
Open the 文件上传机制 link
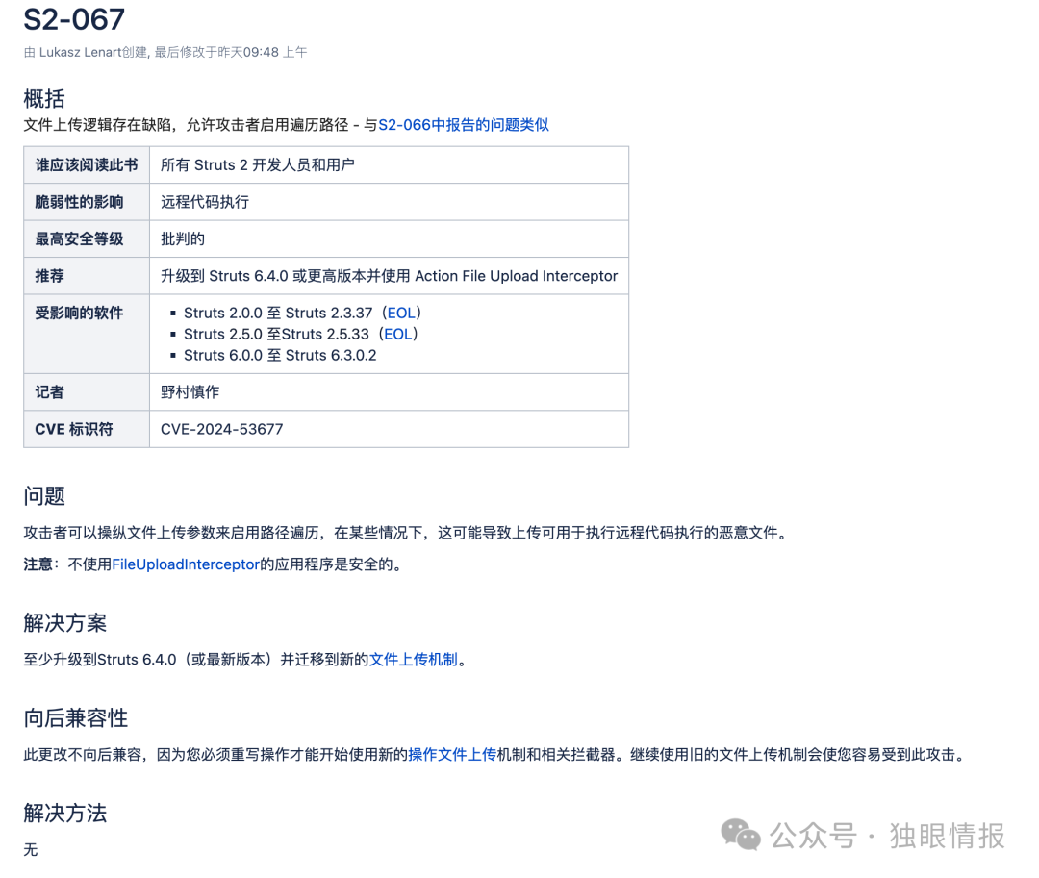(x=413, y=660)
